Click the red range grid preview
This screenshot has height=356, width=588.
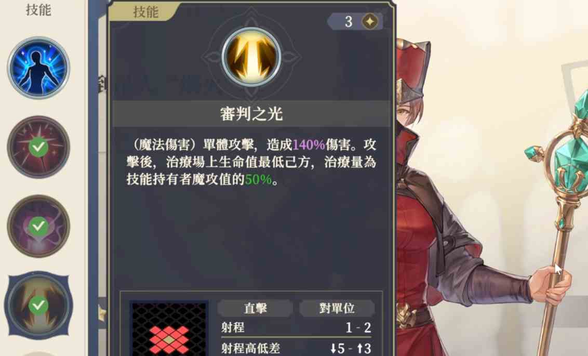pyautogui.click(x=169, y=328)
